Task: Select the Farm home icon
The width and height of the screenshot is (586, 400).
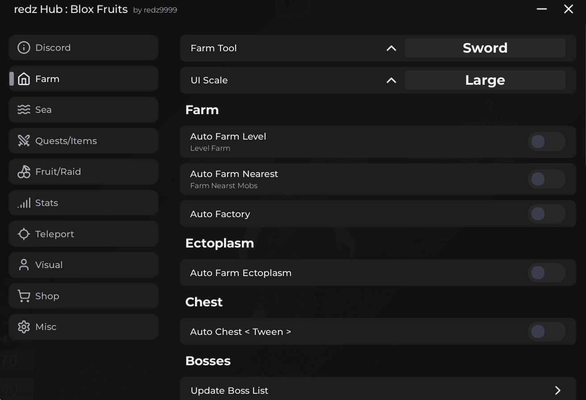Action: point(24,78)
